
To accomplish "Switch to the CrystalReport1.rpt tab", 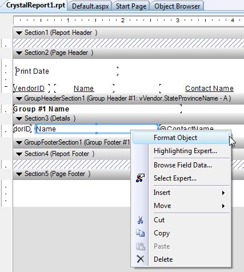I will click(35, 5).
